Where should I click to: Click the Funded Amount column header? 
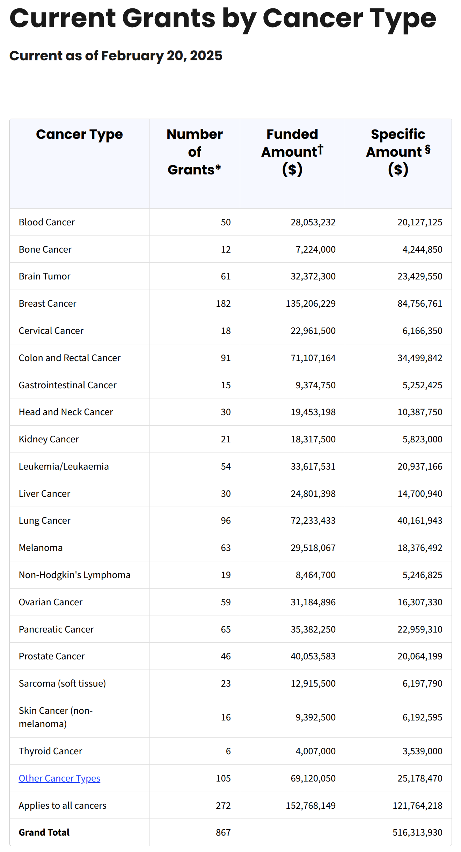(x=292, y=152)
